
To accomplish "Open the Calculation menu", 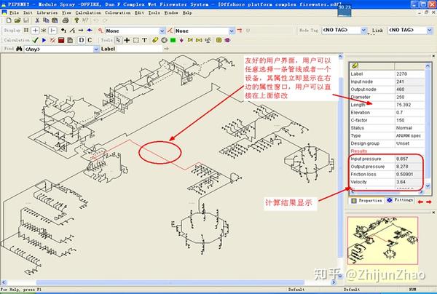I will point(88,13).
